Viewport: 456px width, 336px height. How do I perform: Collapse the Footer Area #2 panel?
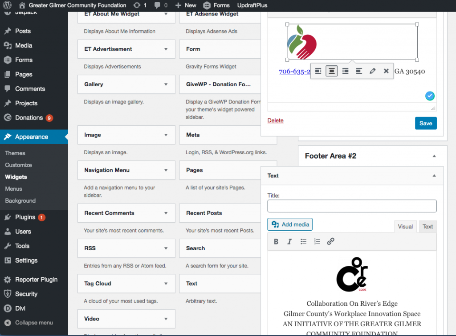coord(434,156)
